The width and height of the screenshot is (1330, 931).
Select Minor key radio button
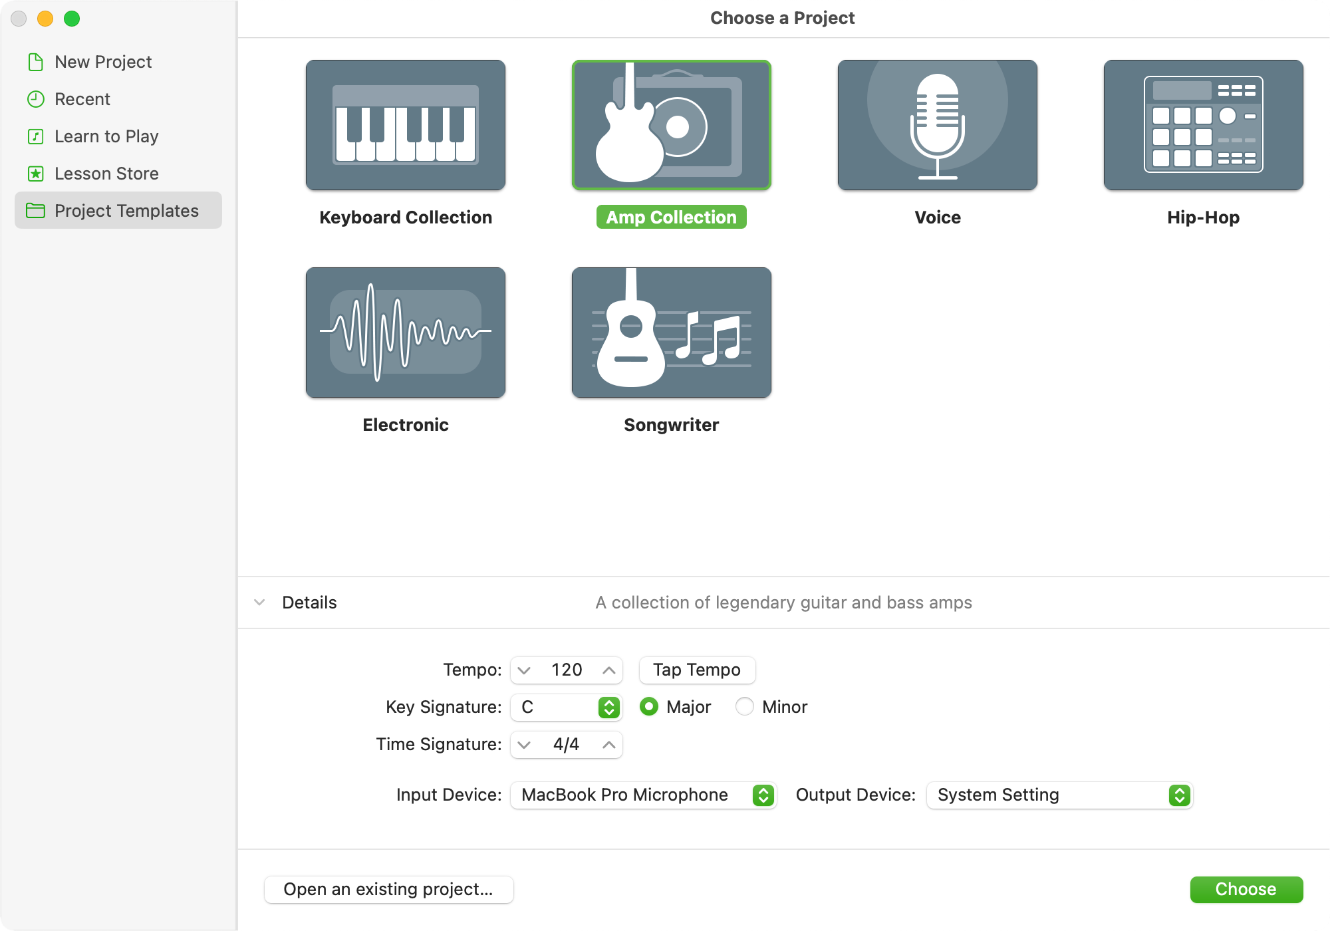745,706
